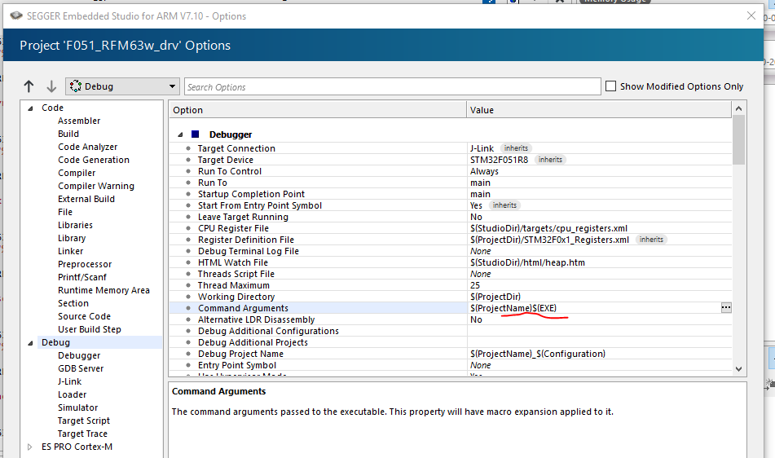The width and height of the screenshot is (775, 458).
Task: Click scrollbar down arrow in options list
Action: [x=738, y=368]
